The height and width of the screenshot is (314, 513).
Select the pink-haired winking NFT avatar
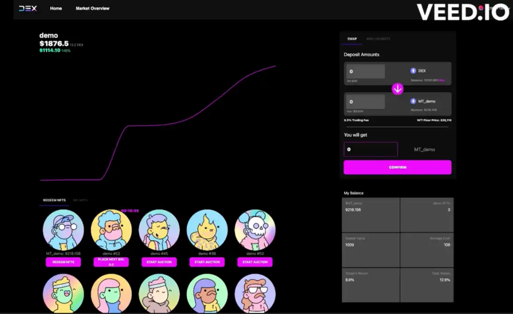[111, 293]
